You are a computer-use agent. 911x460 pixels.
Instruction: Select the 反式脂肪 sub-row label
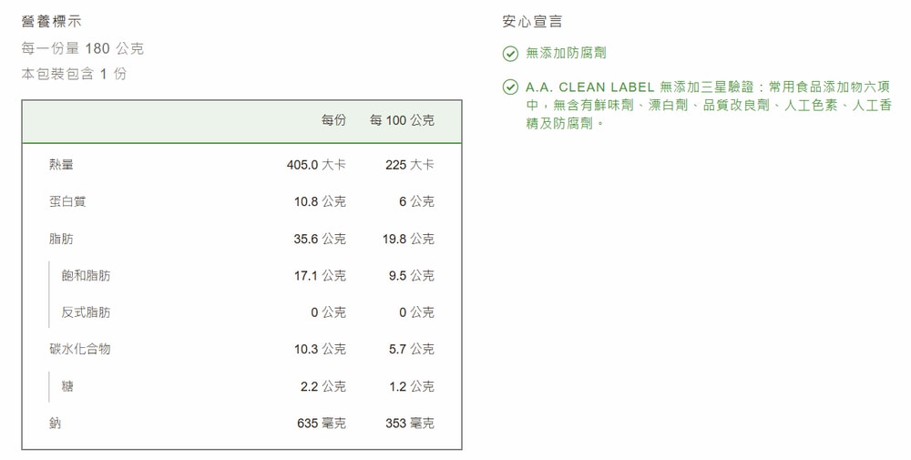pos(86,312)
